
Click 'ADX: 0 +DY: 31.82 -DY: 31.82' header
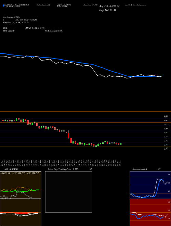(x=20, y=173)
